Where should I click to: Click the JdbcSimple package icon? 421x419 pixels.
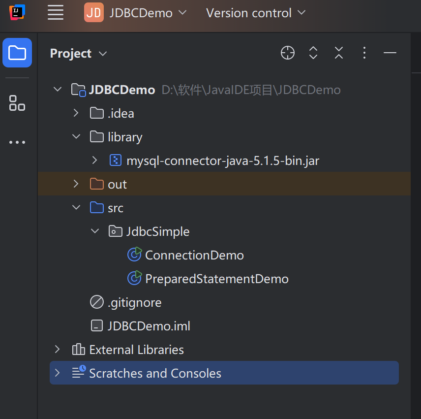pyautogui.click(x=116, y=231)
